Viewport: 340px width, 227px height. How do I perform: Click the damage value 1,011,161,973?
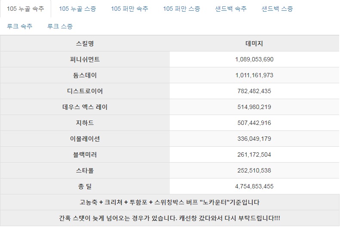coord(254,75)
